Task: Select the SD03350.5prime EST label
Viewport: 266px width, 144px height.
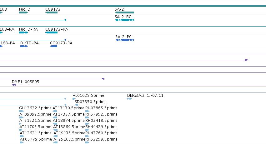Action: click(91, 102)
